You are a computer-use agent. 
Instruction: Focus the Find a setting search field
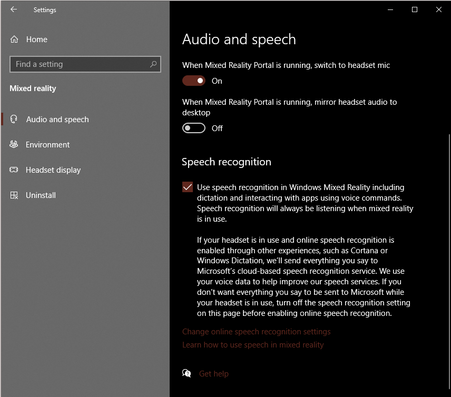[79, 64]
